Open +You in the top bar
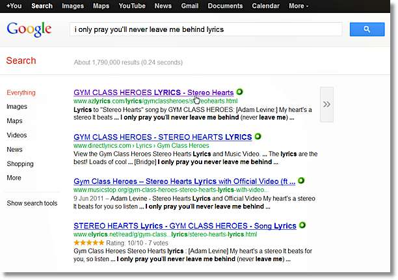Screen dimensions: 398x280 14,6
